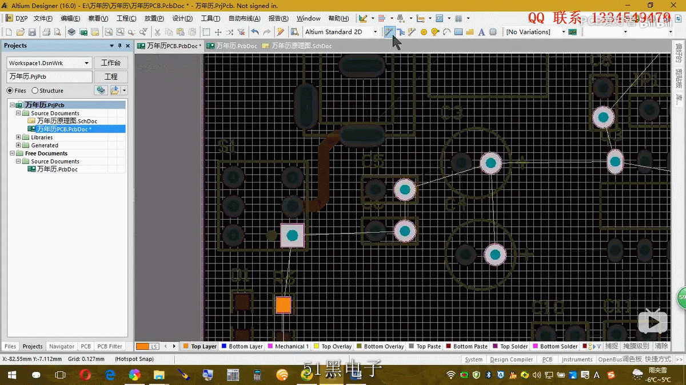Screen dimensions: 686x385
Task: Expand the Generated folder
Action: [18, 145]
